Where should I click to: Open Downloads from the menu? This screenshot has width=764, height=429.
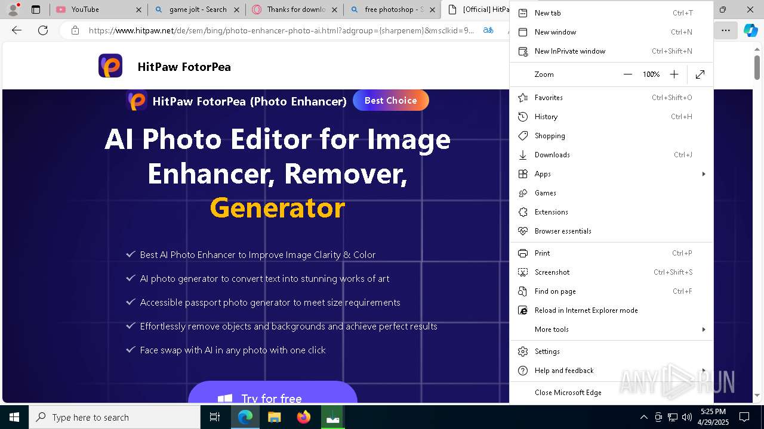tap(611, 155)
